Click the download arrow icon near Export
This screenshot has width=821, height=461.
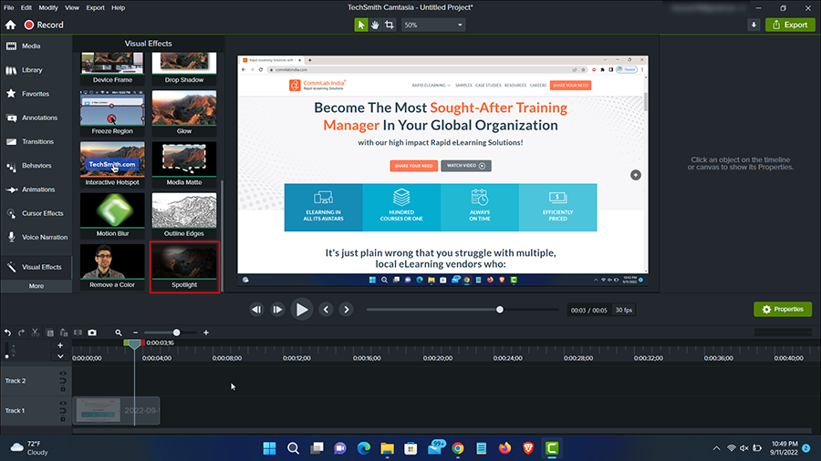pos(753,25)
